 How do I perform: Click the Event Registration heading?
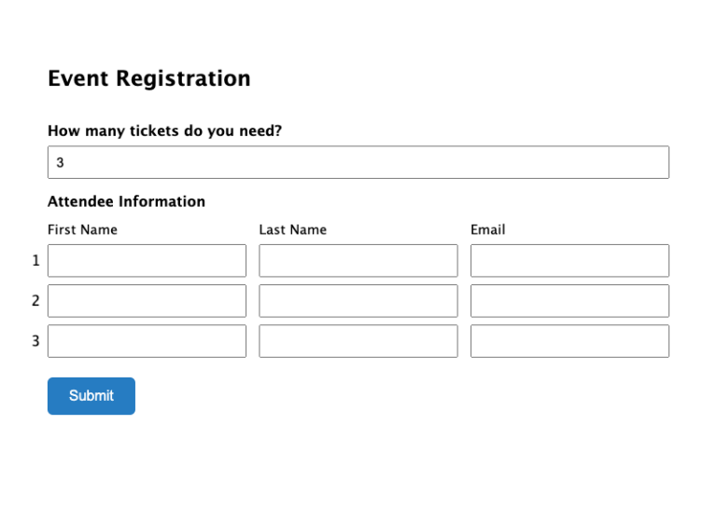click(149, 79)
